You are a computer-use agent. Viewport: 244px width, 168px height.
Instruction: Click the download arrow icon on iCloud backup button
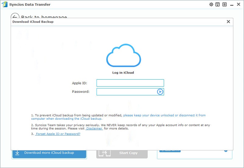pyautogui.click(x=17, y=153)
